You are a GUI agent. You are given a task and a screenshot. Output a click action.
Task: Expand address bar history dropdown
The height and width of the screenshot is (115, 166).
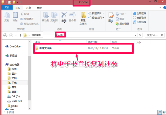(135, 35)
